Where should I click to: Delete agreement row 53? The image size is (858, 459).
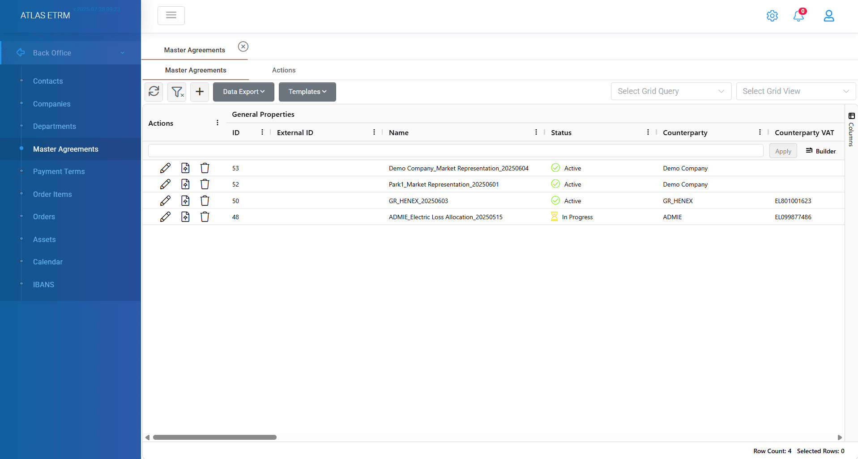coord(205,168)
